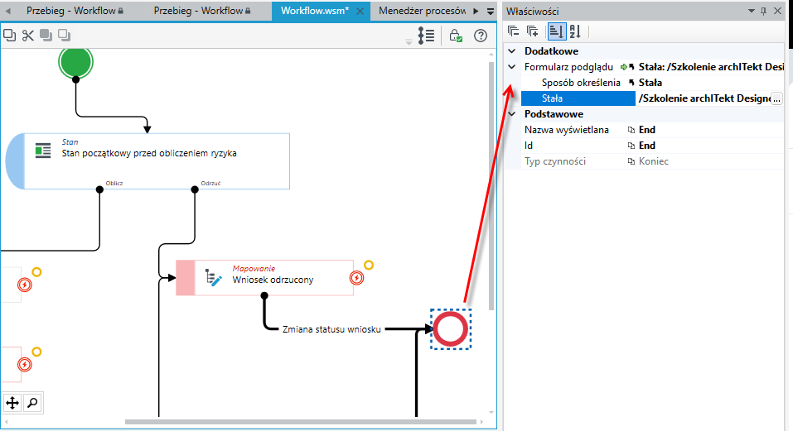Expand all categories in the properties toolbar
Screen dimensions: 793x431
(x=533, y=31)
